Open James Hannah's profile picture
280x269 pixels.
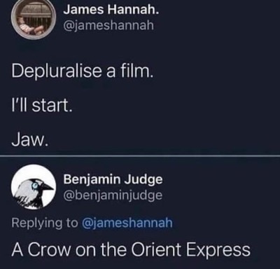(x=34, y=19)
